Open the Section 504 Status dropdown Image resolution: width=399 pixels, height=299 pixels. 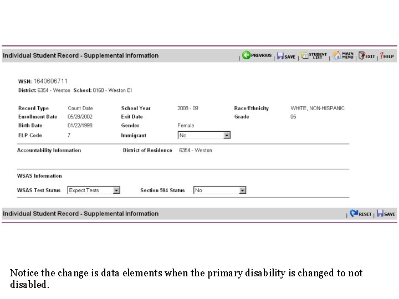tap(220, 190)
